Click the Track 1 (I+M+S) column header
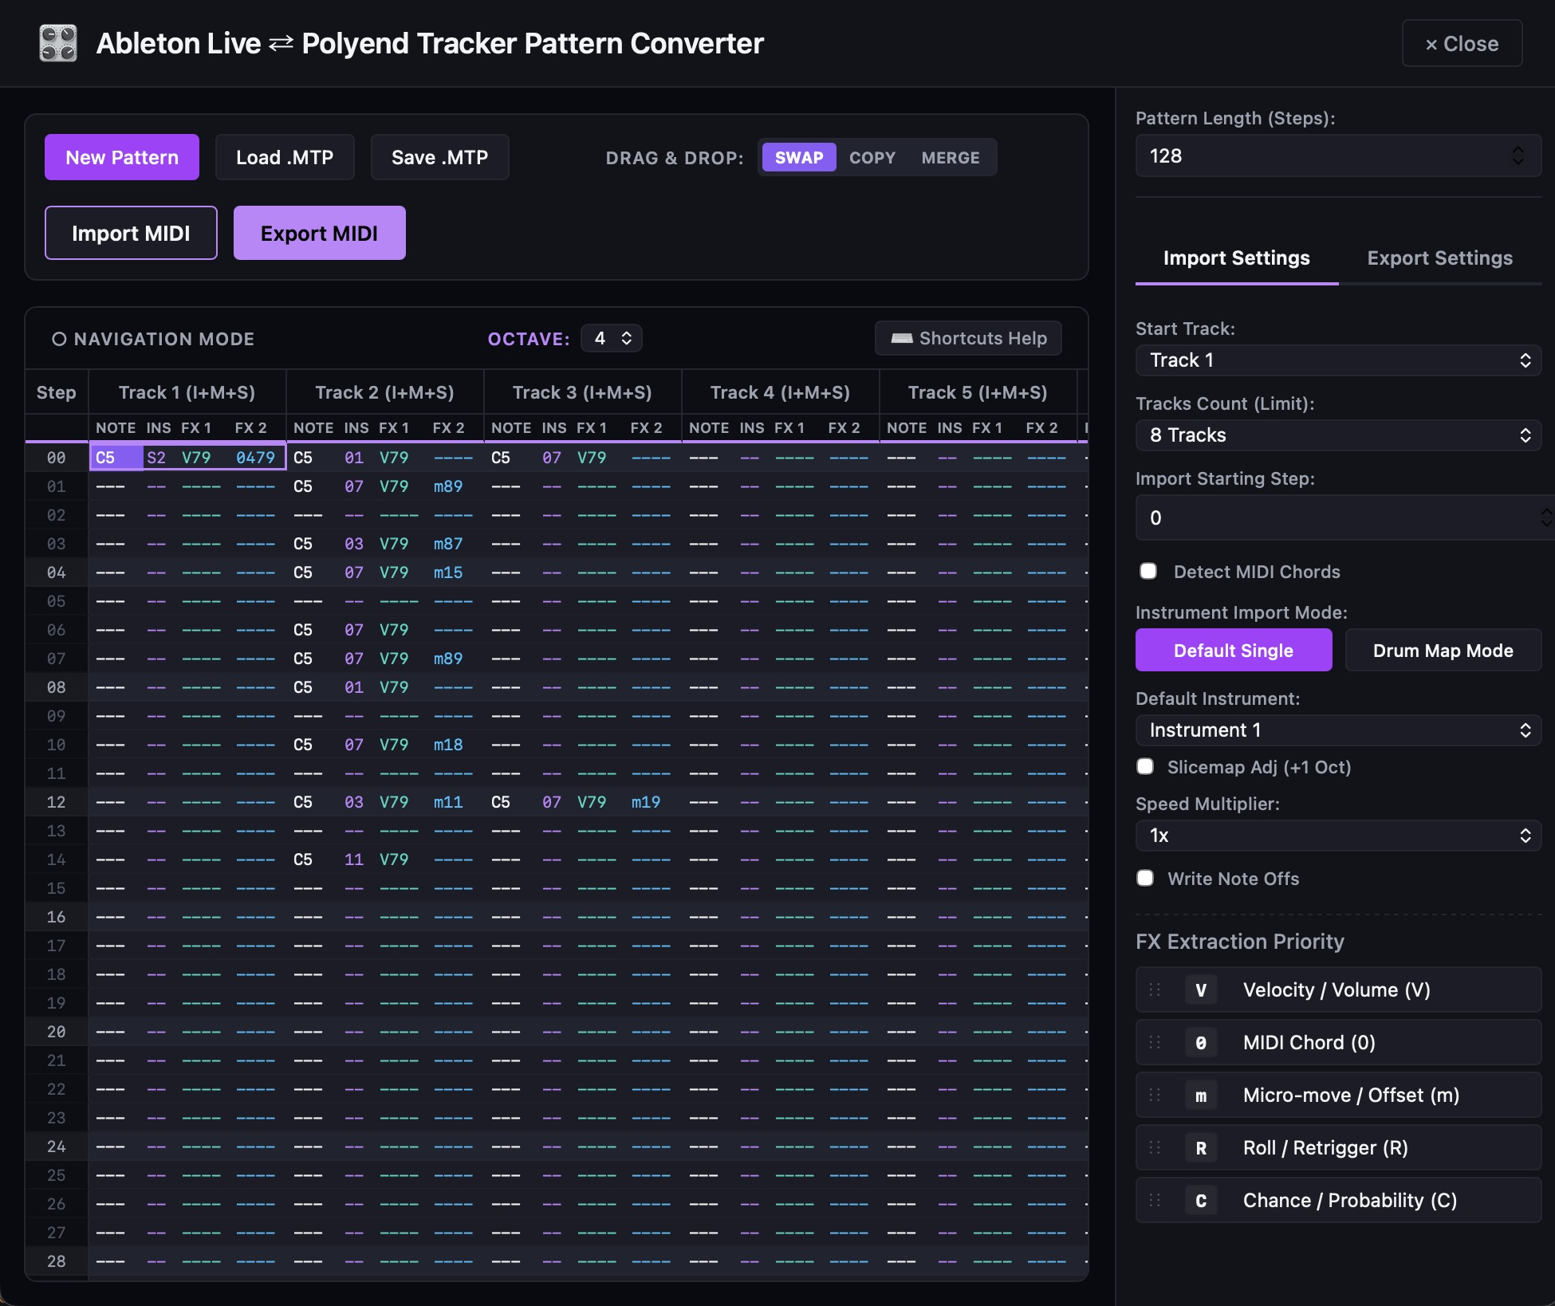 [x=187, y=392]
